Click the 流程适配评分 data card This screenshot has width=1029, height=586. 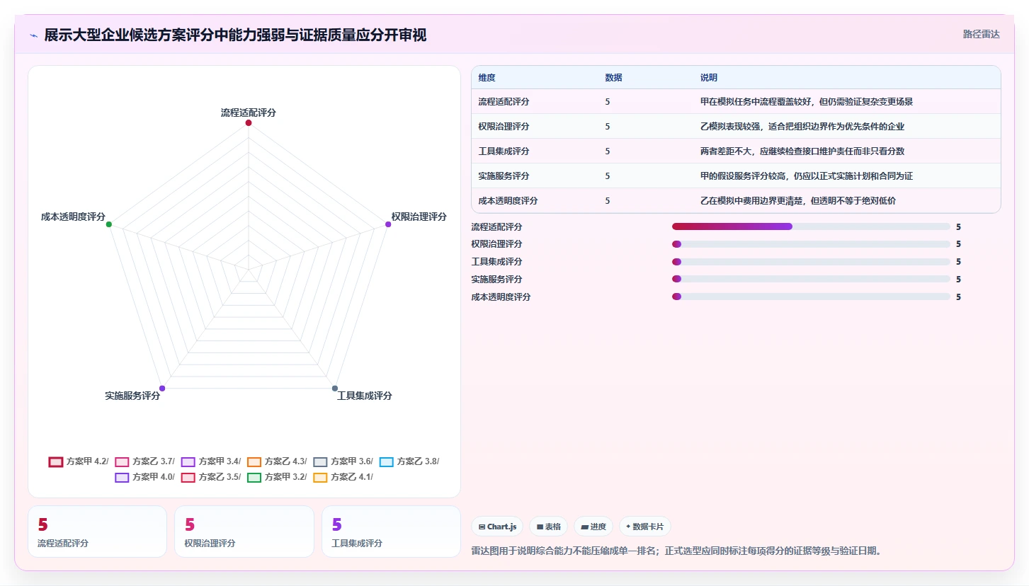(97, 532)
